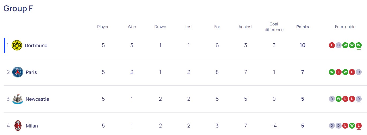This screenshot has width=367, height=135.
Task: Open the Paris team link
Action: click(31, 72)
